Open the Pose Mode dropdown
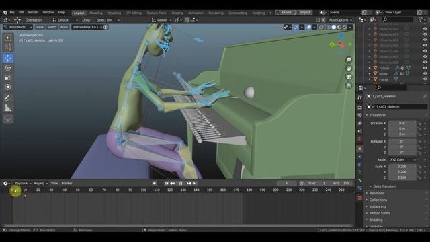Screen dimensions: 430x242 18,27
